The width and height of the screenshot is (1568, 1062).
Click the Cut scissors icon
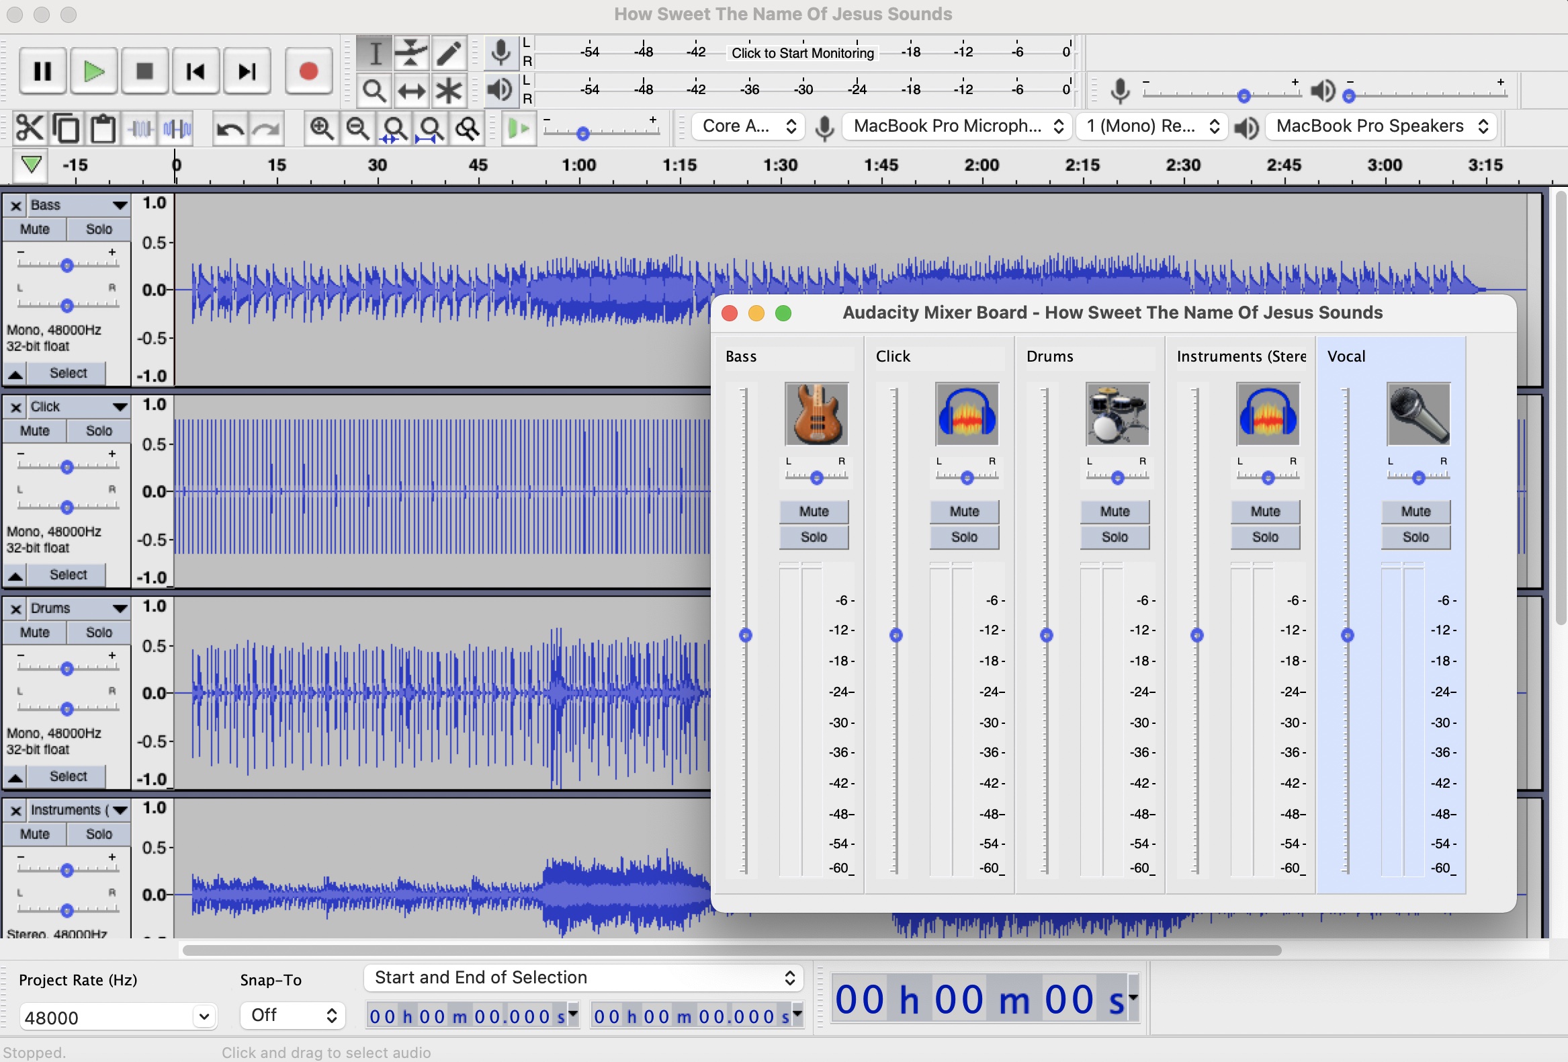tap(29, 128)
